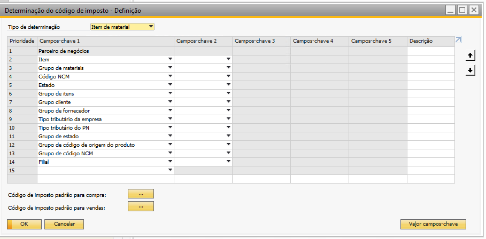Open Grupo de fornecedor dropdown arrow
The image size is (486, 239).
[x=171, y=111]
